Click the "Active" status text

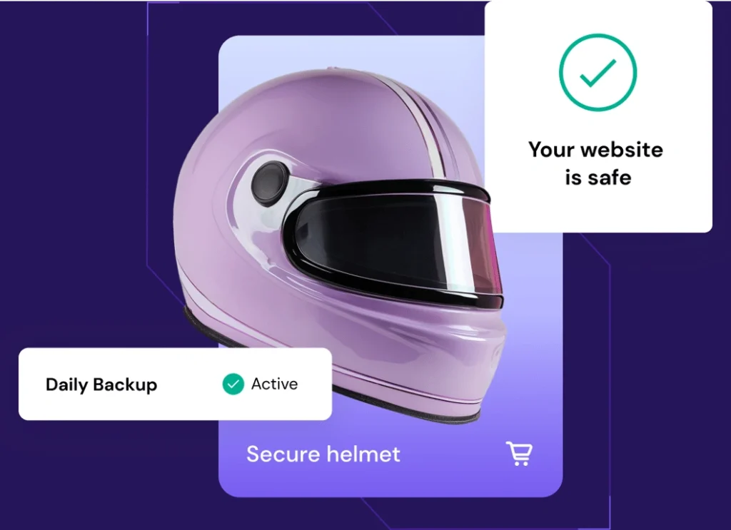coord(275,384)
